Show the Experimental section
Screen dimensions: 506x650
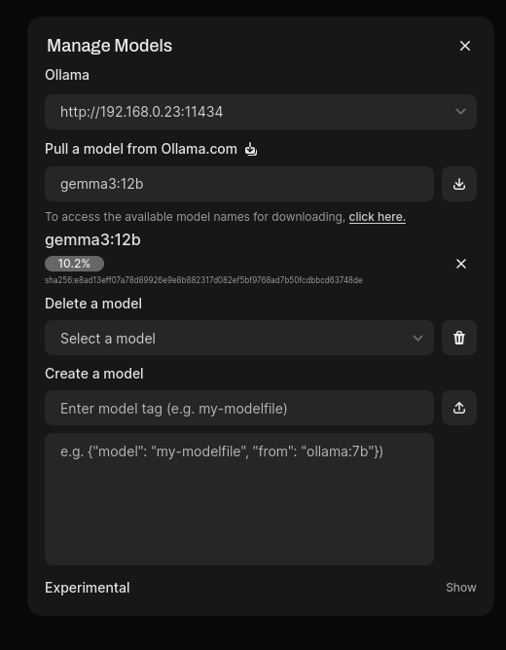tap(461, 588)
